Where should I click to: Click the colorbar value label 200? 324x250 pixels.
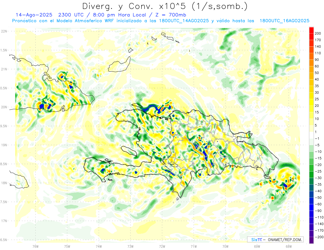coord(318,33)
